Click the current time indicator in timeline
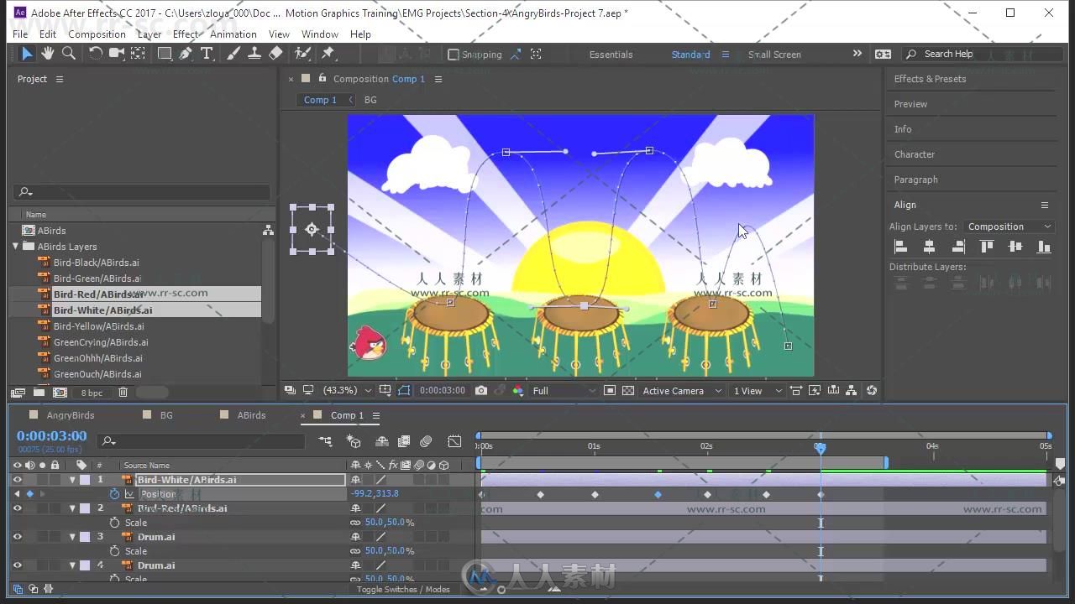1075x604 pixels. pyautogui.click(x=821, y=448)
